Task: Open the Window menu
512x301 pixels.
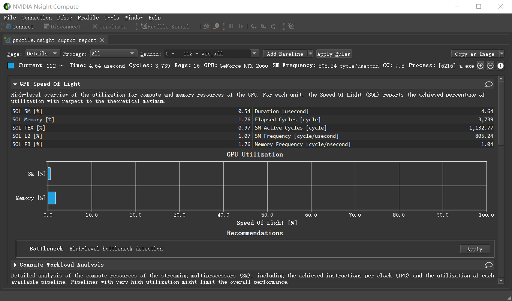Action: [x=134, y=18]
